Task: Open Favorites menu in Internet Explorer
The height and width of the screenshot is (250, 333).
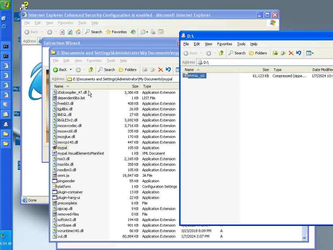Action: [65, 23]
